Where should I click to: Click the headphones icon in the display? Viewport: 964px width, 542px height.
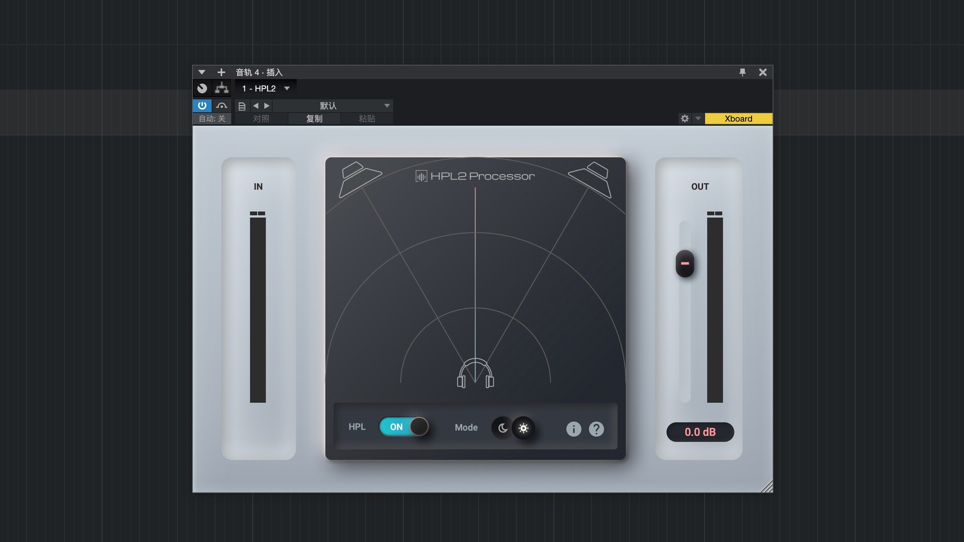tap(475, 373)
